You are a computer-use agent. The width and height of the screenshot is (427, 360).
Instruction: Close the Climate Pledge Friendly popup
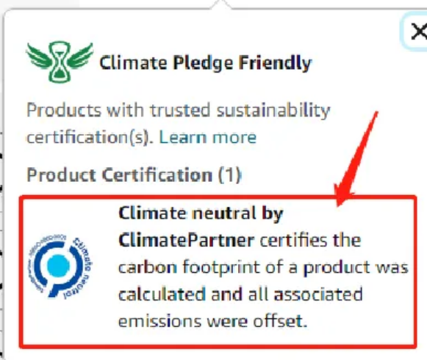pyautogui.click(x=417, y=32)
